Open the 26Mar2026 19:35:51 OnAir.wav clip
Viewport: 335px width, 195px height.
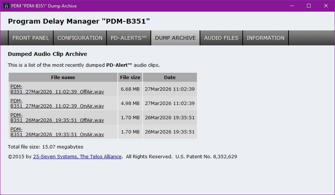coord(57,134)
